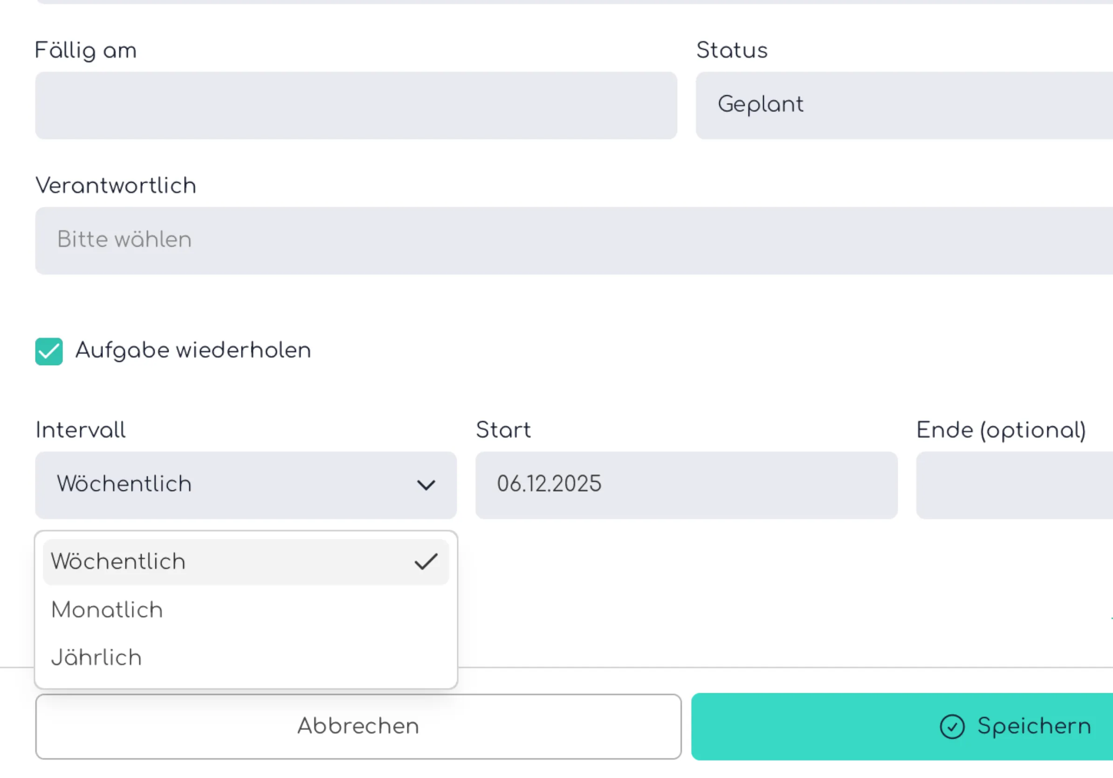Open the Intervall dropdown showing Wöchentlich

tap(245, 485)
